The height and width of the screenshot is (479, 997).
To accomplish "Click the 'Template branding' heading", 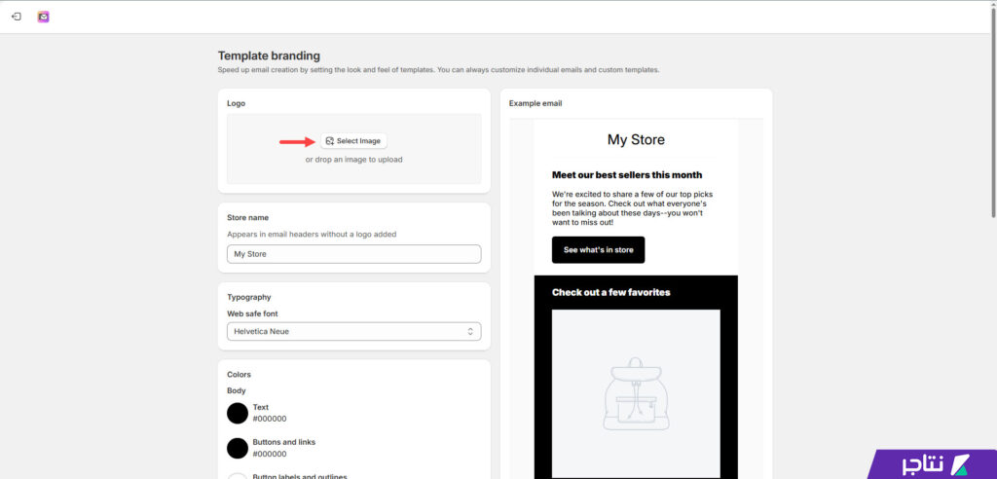I will click(269, 55).
